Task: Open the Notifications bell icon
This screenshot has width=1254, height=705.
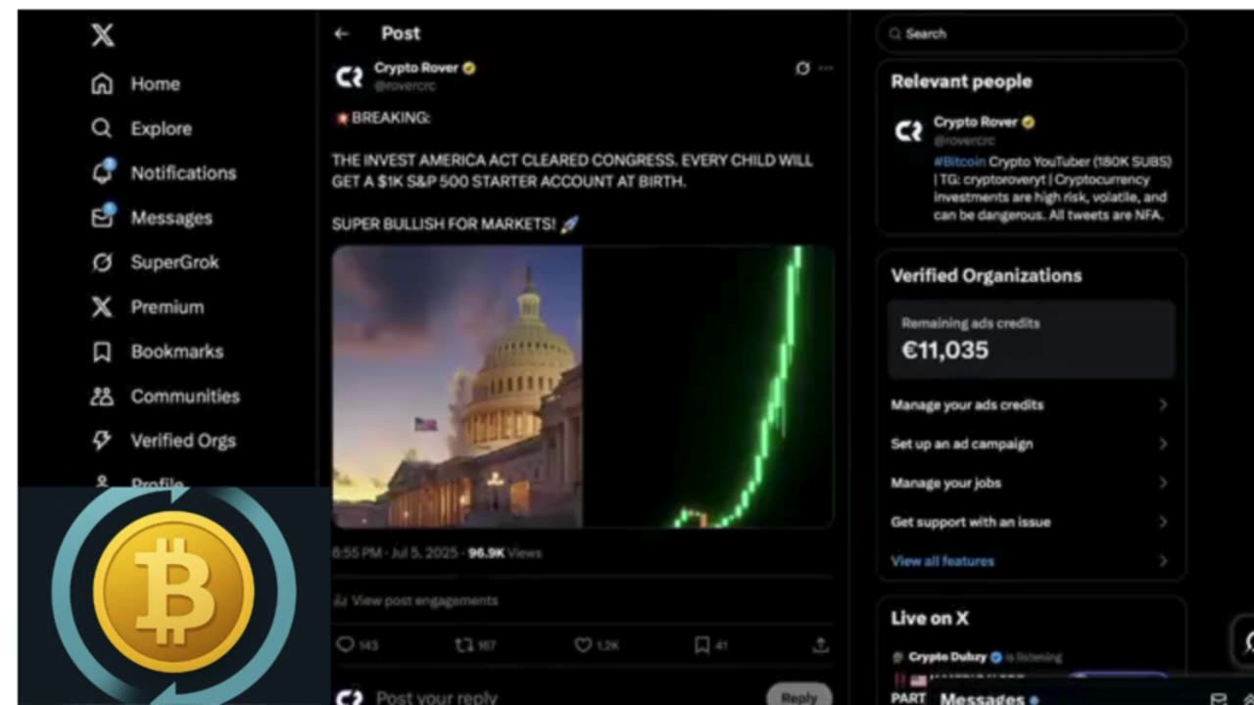Action: pos(102,172)
